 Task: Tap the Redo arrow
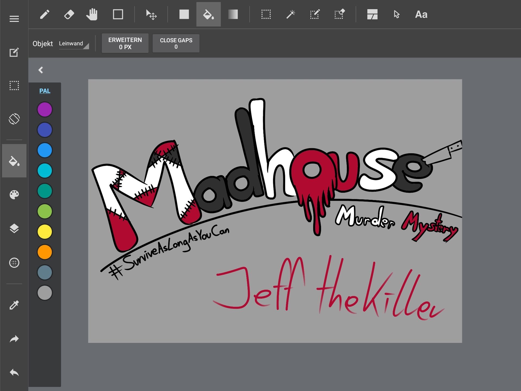[14, 339]
